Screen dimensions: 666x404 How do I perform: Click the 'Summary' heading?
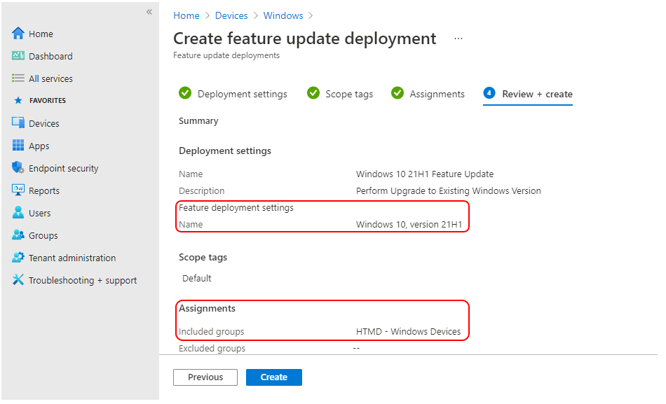click(198, 121)
